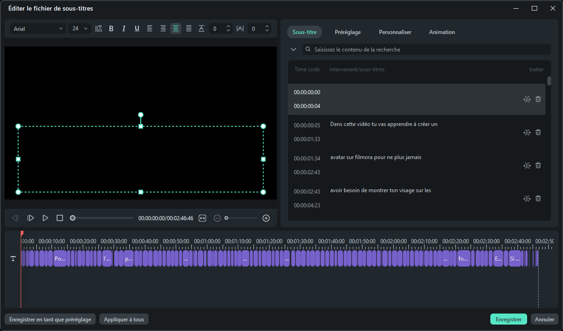Merge the 'Dans cette vidéo' subtitle

tap(527, 132)
